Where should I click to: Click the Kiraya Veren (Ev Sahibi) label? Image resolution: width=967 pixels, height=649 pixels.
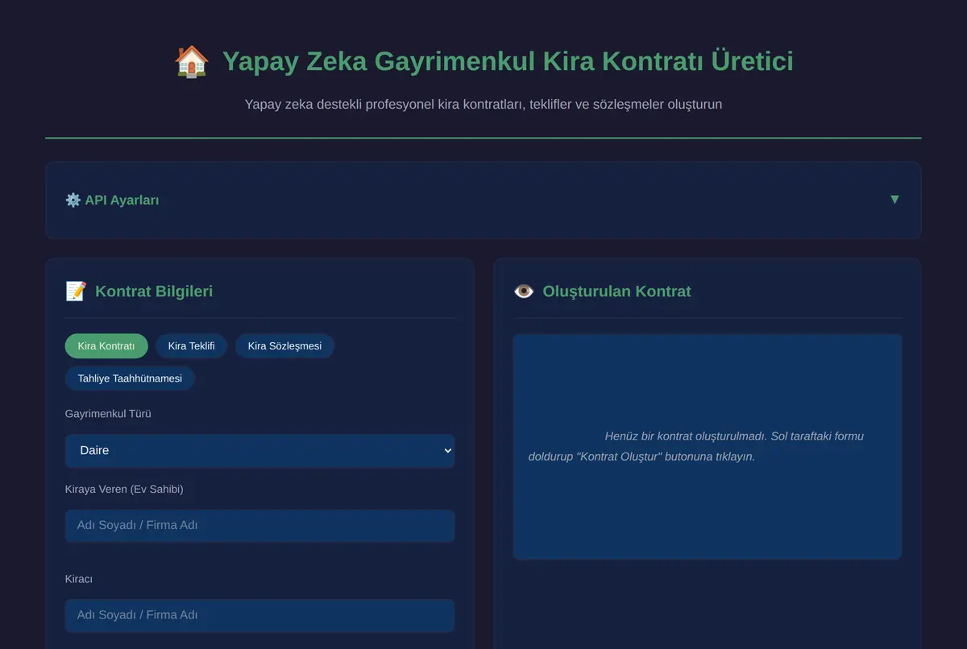pyautogui.click(x=124, y=490)
